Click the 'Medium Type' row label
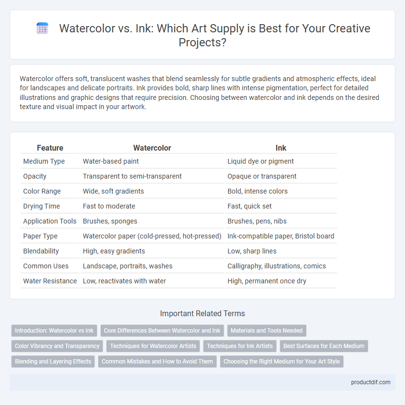Image resolution: width=405 pixels, height=405 pixels. (x=44, y=161)
